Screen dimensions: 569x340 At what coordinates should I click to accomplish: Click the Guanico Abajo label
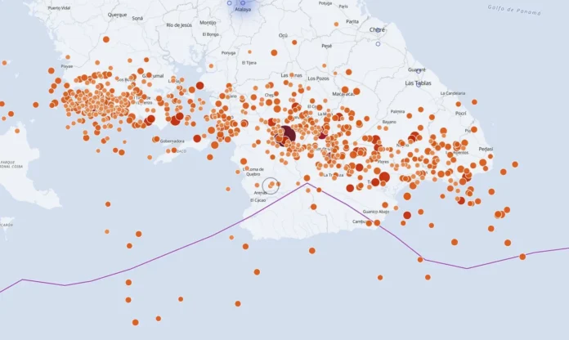(x=376, y=212)
